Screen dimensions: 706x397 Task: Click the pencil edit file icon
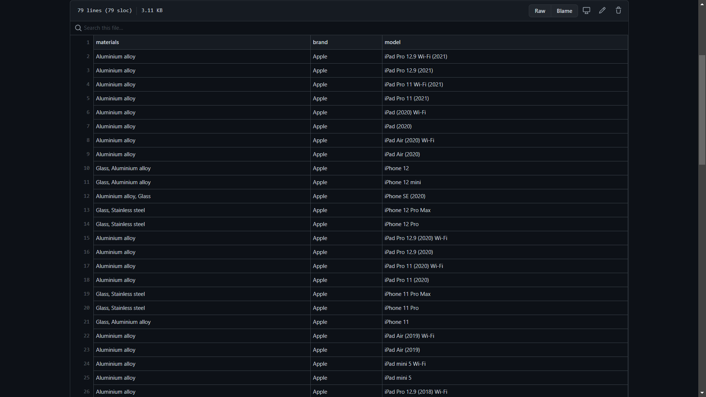pos(602,11)
